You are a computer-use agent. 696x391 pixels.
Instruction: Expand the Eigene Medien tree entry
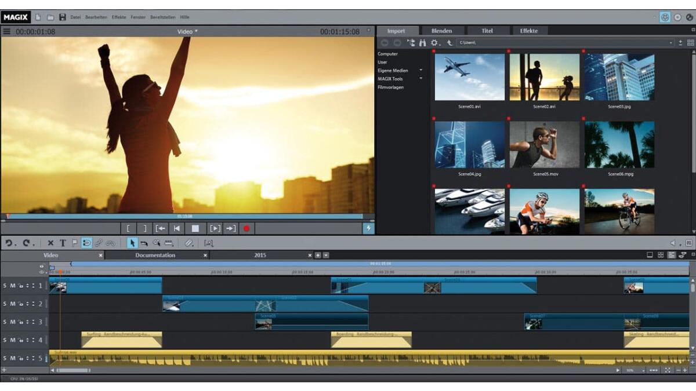420,70
